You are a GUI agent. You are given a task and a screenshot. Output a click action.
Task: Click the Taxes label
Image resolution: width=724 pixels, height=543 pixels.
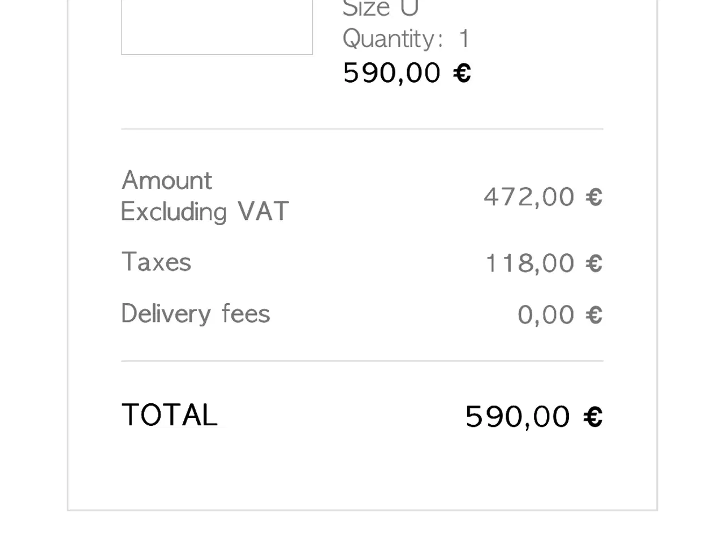click(156, 262)
